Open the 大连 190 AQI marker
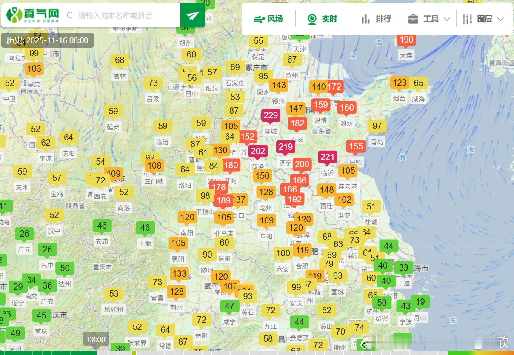 tap(406, 41)
